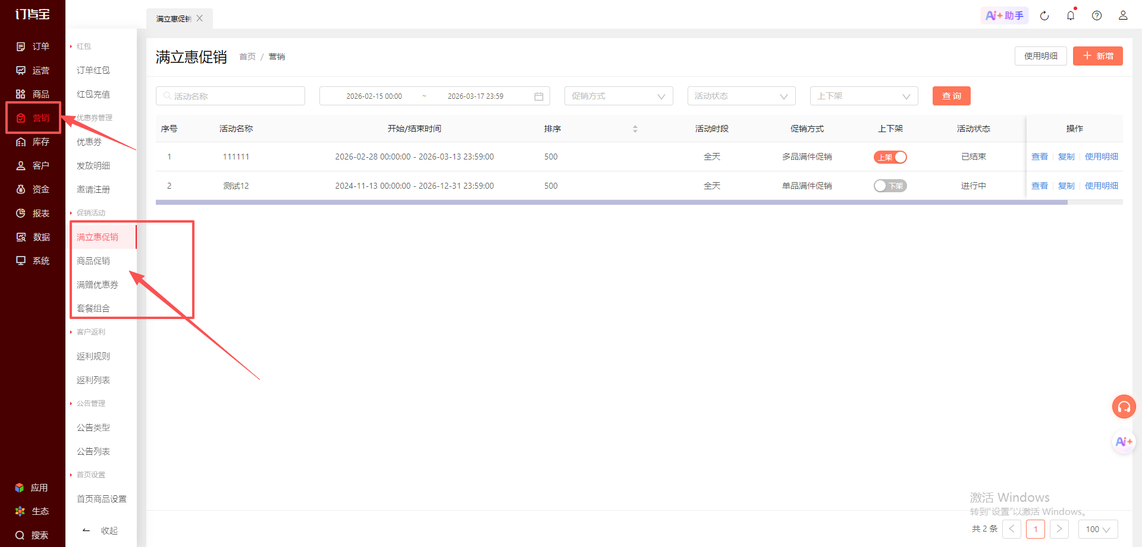Open the 订单 orders sidebar section
The width and height of the screenshot is (1142, 547).
coord(33,46)
